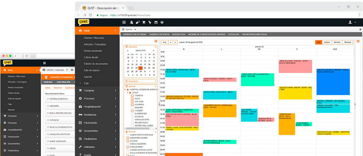
Task: Expand the Horas libres panel
Action: 156,81
